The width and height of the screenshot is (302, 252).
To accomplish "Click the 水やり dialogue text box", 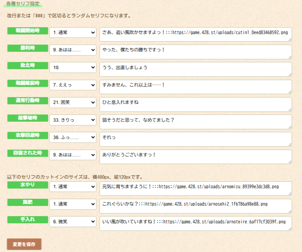I will pos(195,188).
